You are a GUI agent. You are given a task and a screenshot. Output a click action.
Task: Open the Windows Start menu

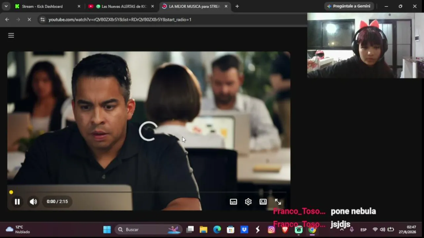[x=107, y=229]
